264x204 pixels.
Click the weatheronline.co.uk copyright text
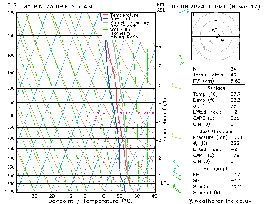tap(220, 201)
